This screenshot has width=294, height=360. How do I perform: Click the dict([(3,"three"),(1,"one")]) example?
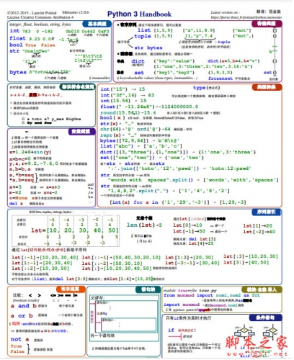tap(178, 152)
